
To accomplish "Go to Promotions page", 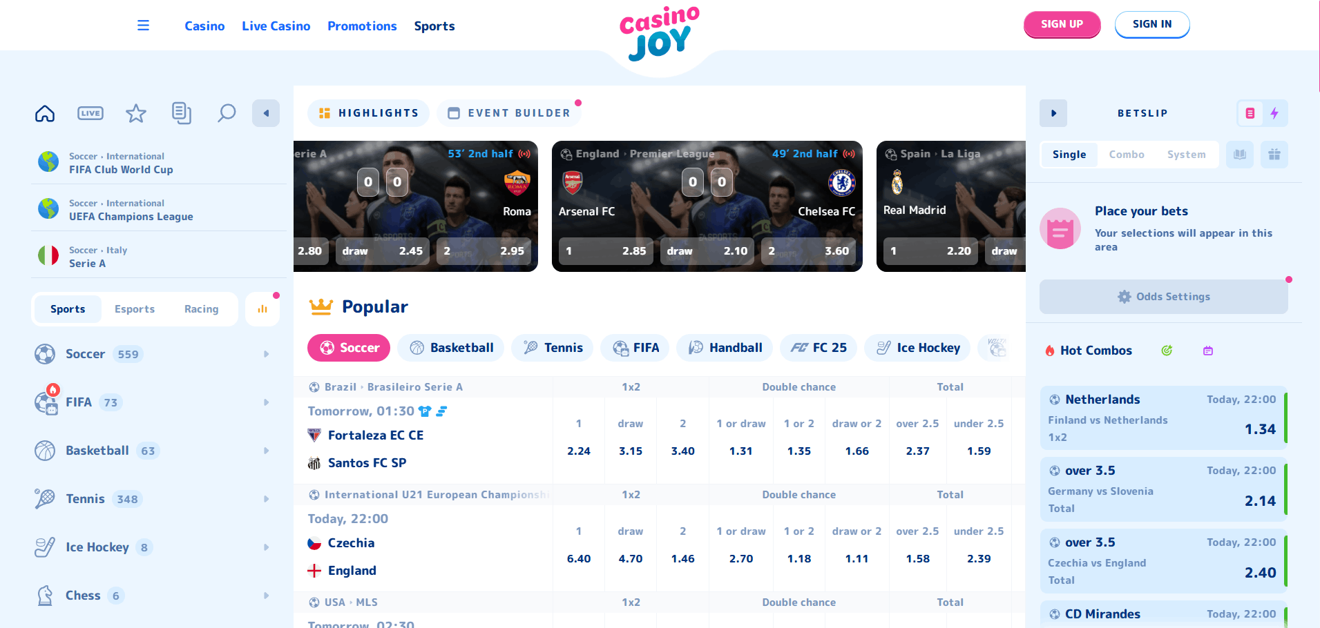I will [x=362, y=26].
